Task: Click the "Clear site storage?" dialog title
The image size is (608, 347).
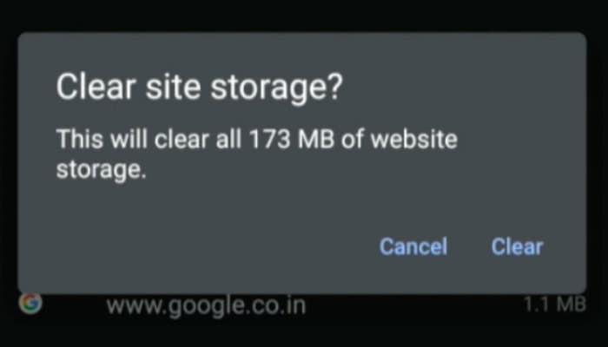Action: (199, 88)
